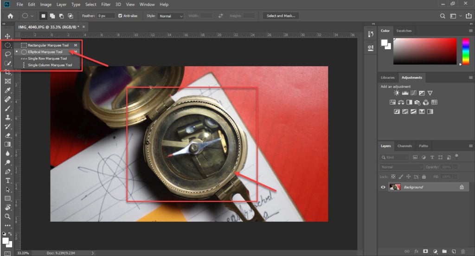Open the Edit Toolbar three-dots icon

[x=7, y=225]
